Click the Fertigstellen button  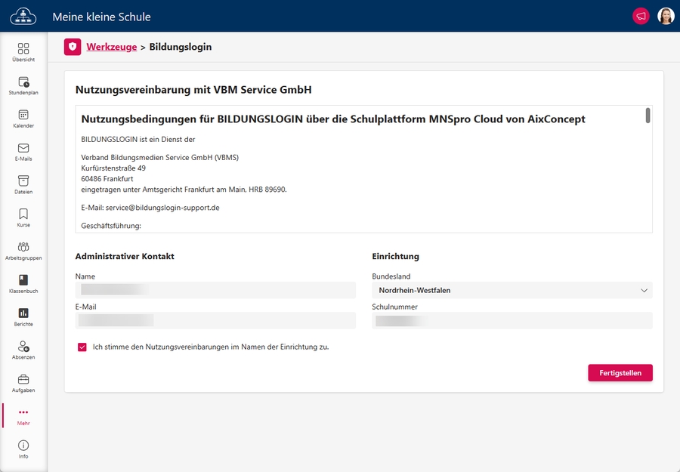pos(620,372)
